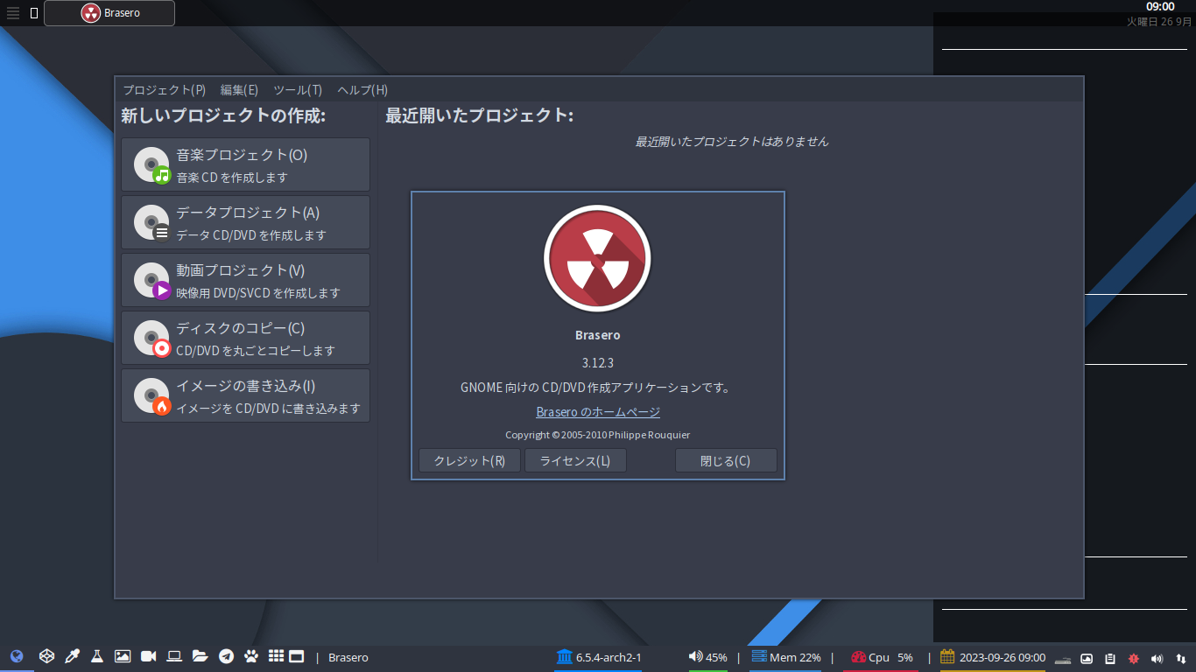
Task: Start a new data project (データプロジェクト)
Action: coord(245,222)
